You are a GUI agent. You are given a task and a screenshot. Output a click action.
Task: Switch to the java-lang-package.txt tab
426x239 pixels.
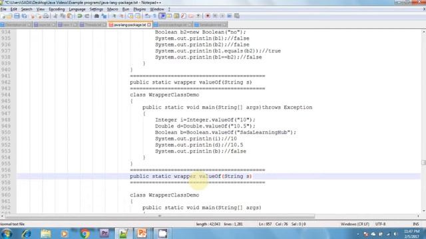point(130,25)
